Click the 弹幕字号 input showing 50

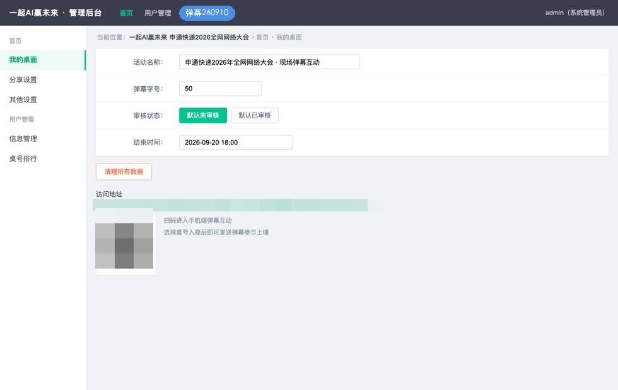pyautogui.click(x=220, y=89)
